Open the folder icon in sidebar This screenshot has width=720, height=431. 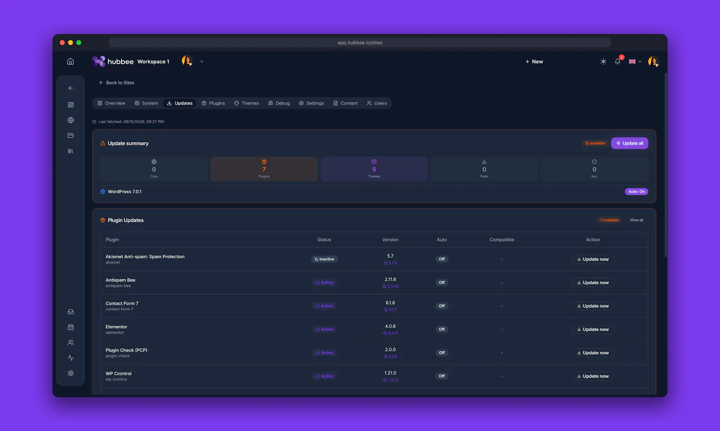coord(71,135)
